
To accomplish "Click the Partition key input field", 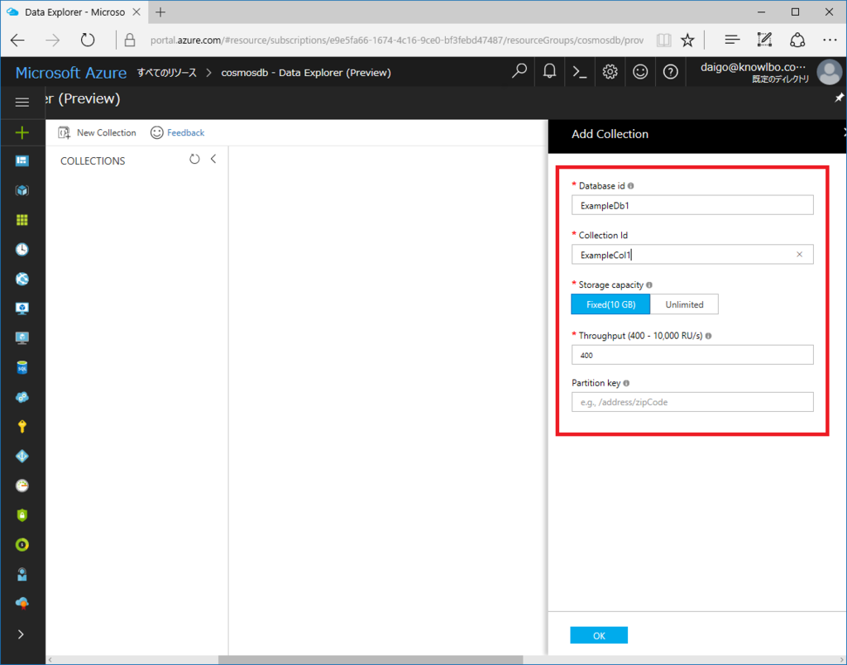I will tap(692, 402).
